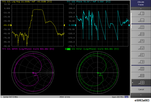
Task: Activate trace Tr1 S21 Log Mag title
Action: pyautogui.click(x=27, y=2)
